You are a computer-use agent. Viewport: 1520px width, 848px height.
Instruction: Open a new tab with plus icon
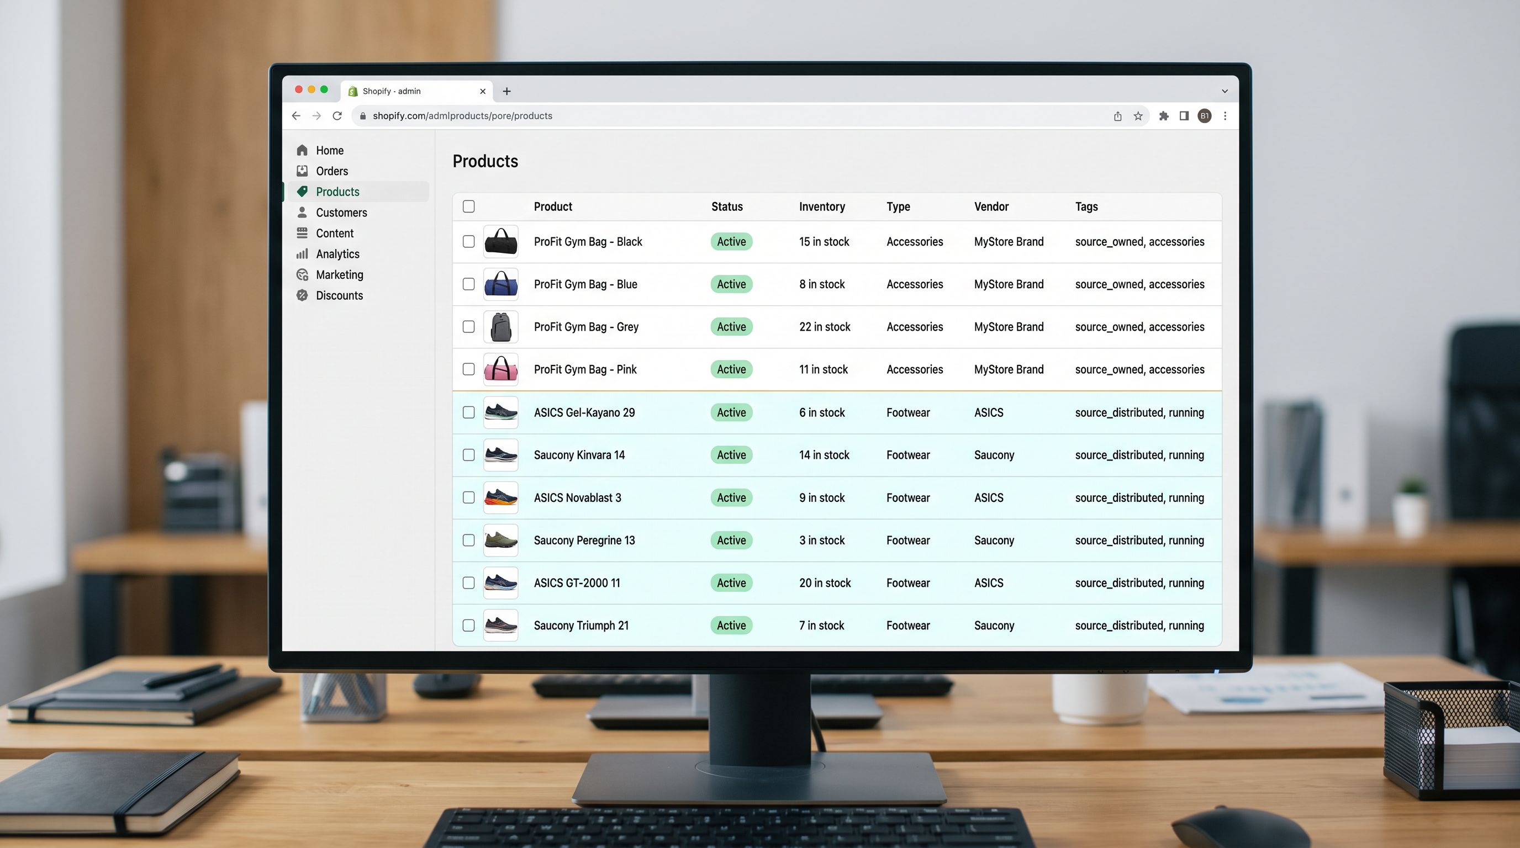pos(507,92)
